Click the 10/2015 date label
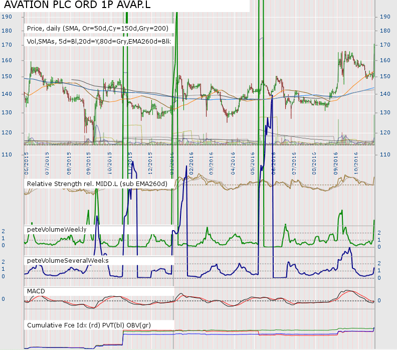This screenshot has height=350, width=397. 110,163
